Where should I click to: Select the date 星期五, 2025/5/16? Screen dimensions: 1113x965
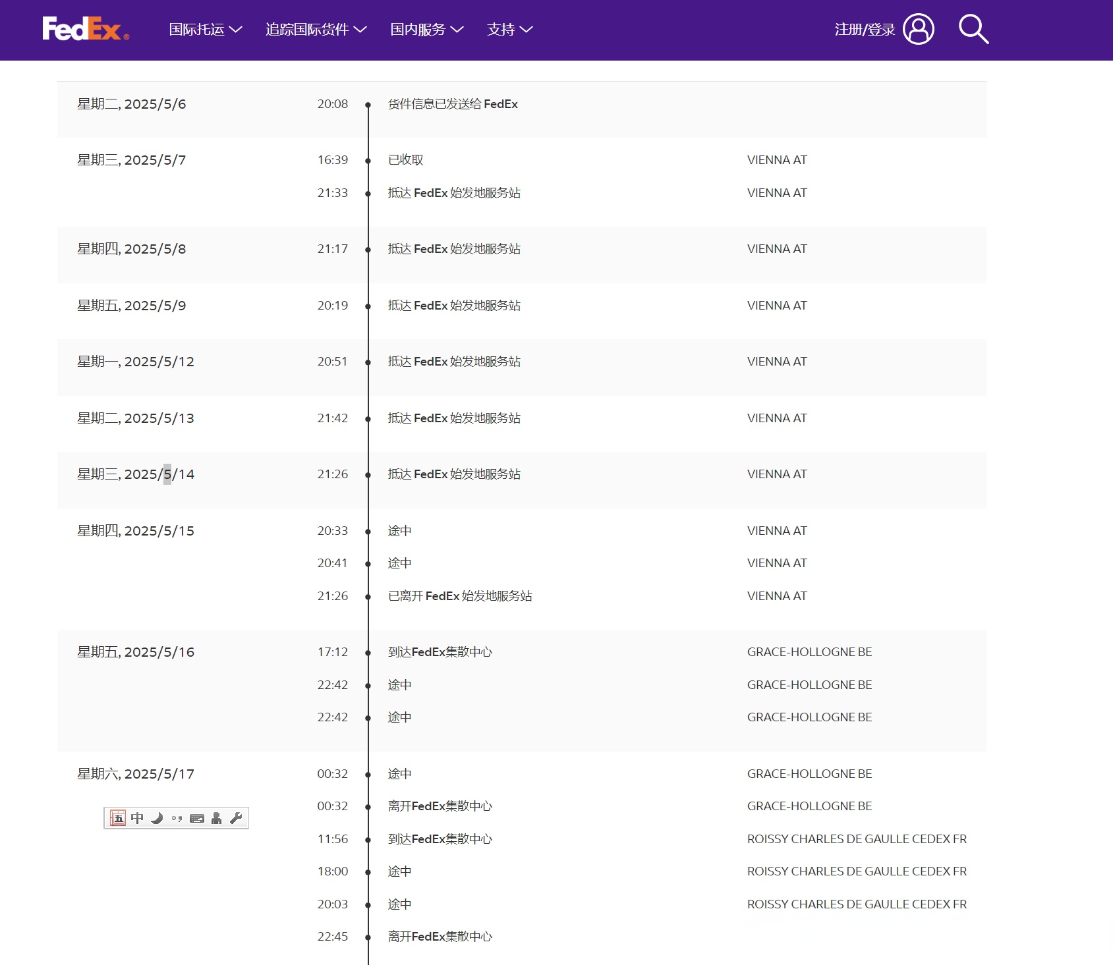[x=136, y=652]
